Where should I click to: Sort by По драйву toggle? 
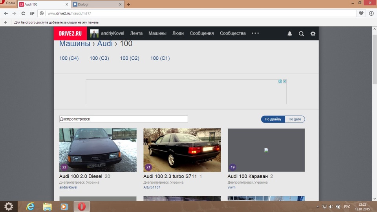(x=273, y=119)
